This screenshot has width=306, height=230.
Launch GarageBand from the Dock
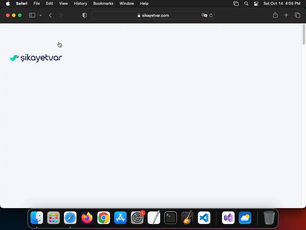tap(187, 218)
